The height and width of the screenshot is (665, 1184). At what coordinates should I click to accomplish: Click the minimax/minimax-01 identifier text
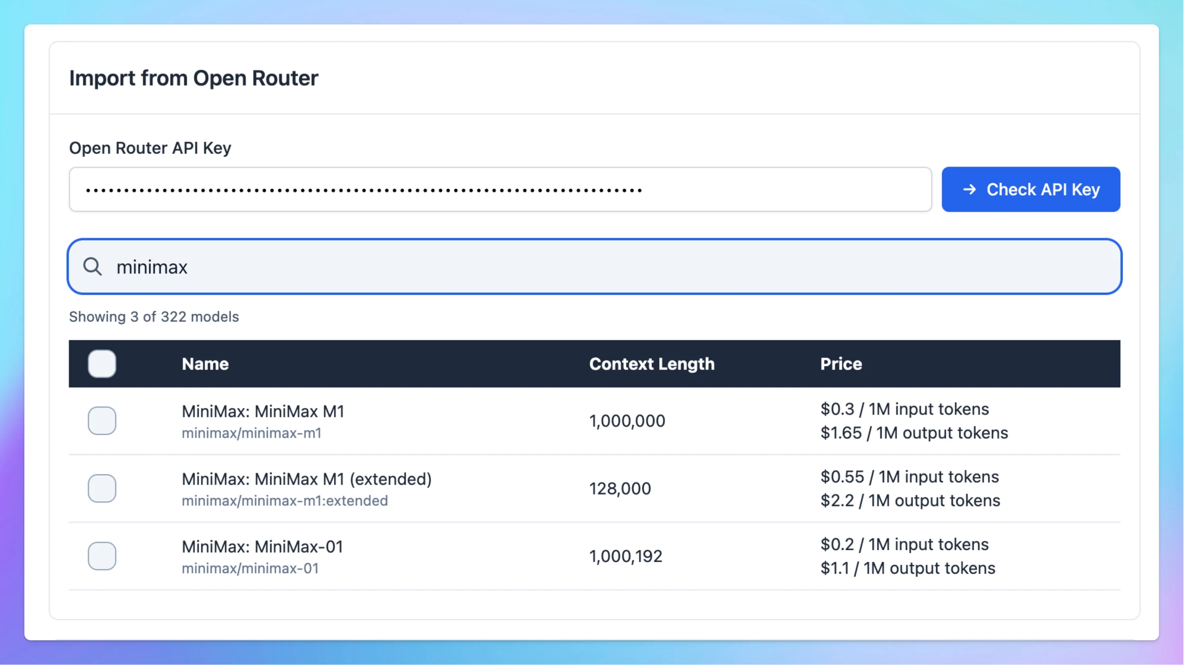[250, 568]
